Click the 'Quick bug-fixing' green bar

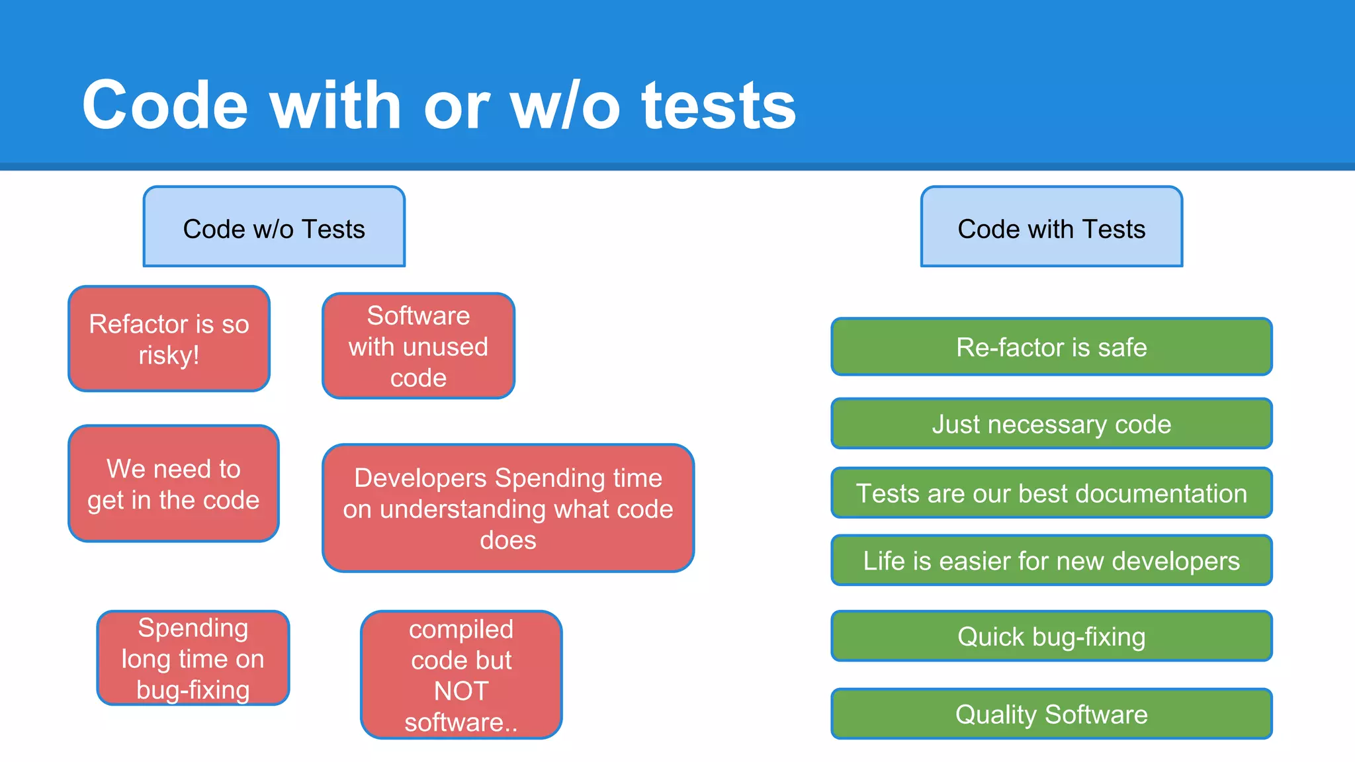[1051, 636]
